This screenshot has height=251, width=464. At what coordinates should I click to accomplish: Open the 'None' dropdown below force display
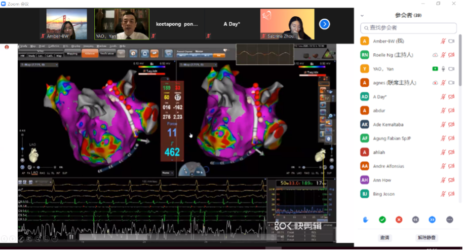(x=167, y=173)
